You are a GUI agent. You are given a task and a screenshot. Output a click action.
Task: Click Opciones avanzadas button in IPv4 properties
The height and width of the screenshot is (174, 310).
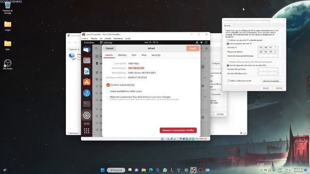click(x=272, y=81)
